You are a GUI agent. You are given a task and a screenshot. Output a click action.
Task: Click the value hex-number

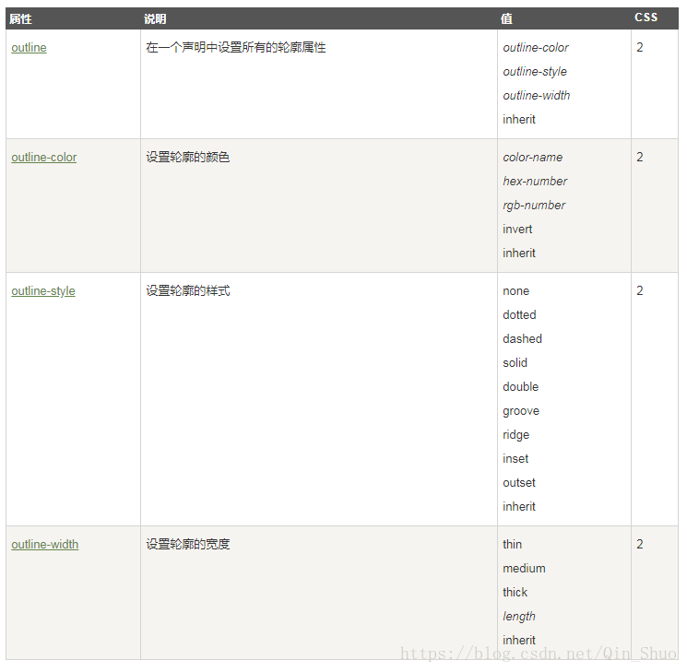pyautogui.click(x=535, y=181)
